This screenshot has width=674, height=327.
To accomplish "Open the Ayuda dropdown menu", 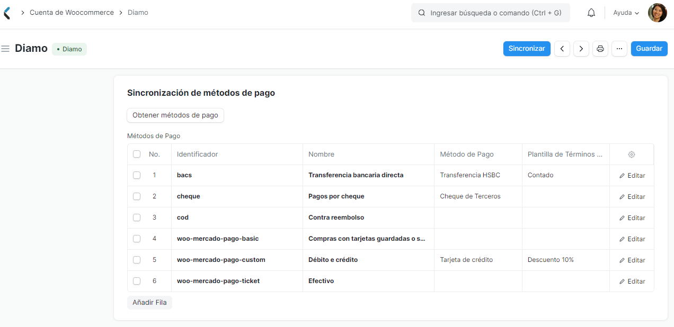I will [626, 13].
